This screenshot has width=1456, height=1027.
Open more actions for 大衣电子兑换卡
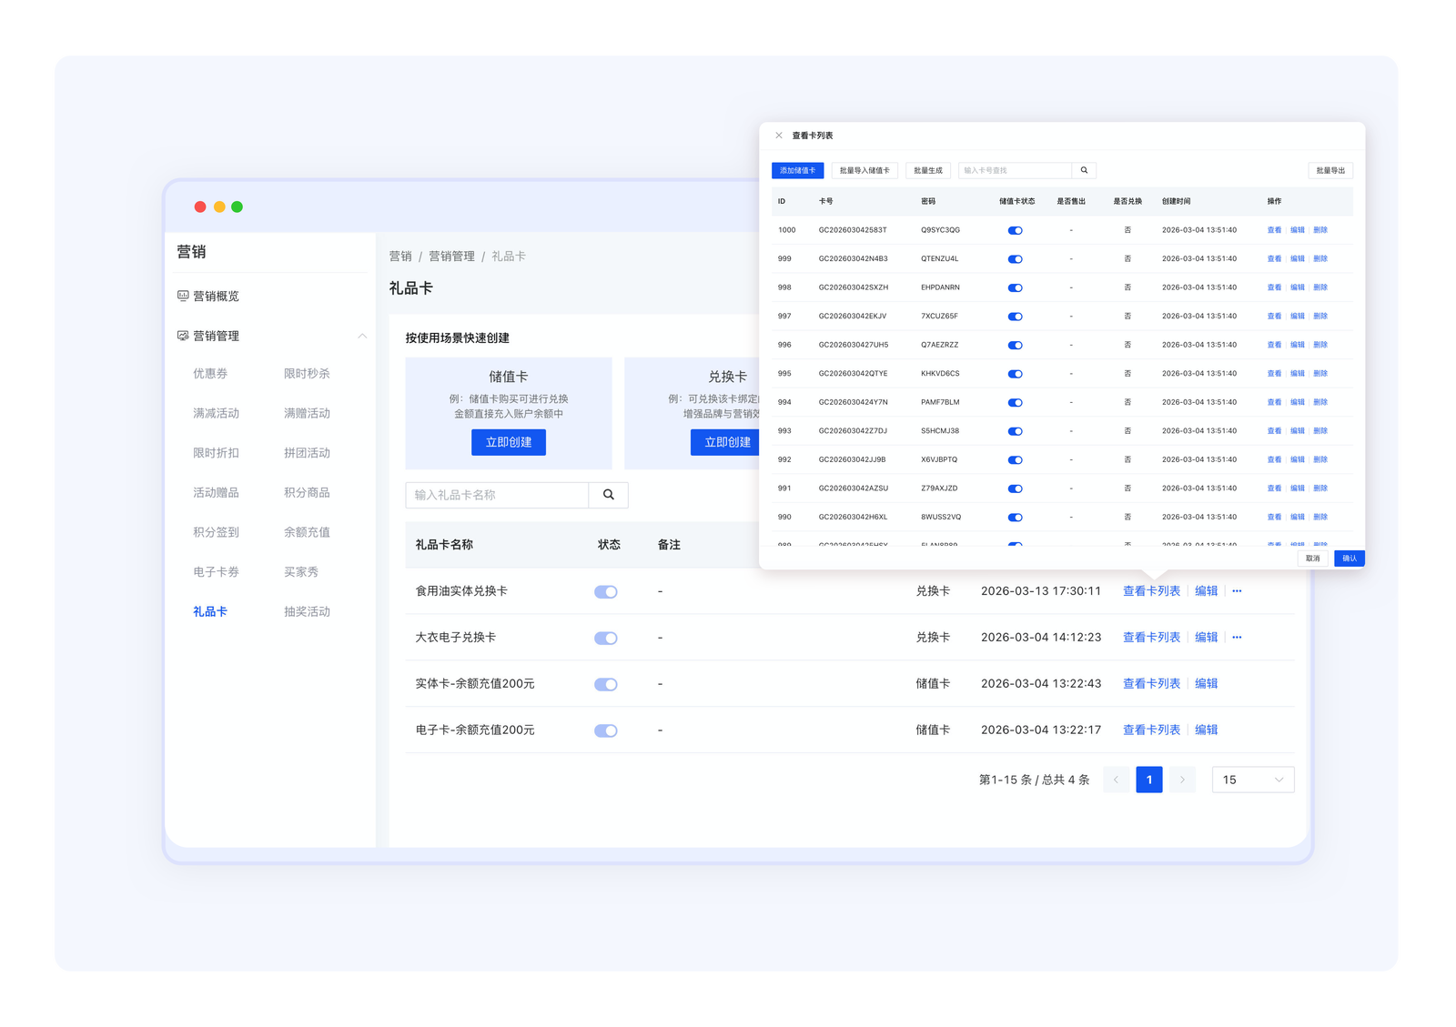pos(1237,638)
